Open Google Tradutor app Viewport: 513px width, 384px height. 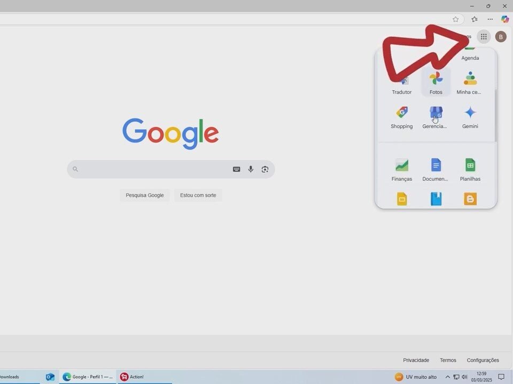402,84
